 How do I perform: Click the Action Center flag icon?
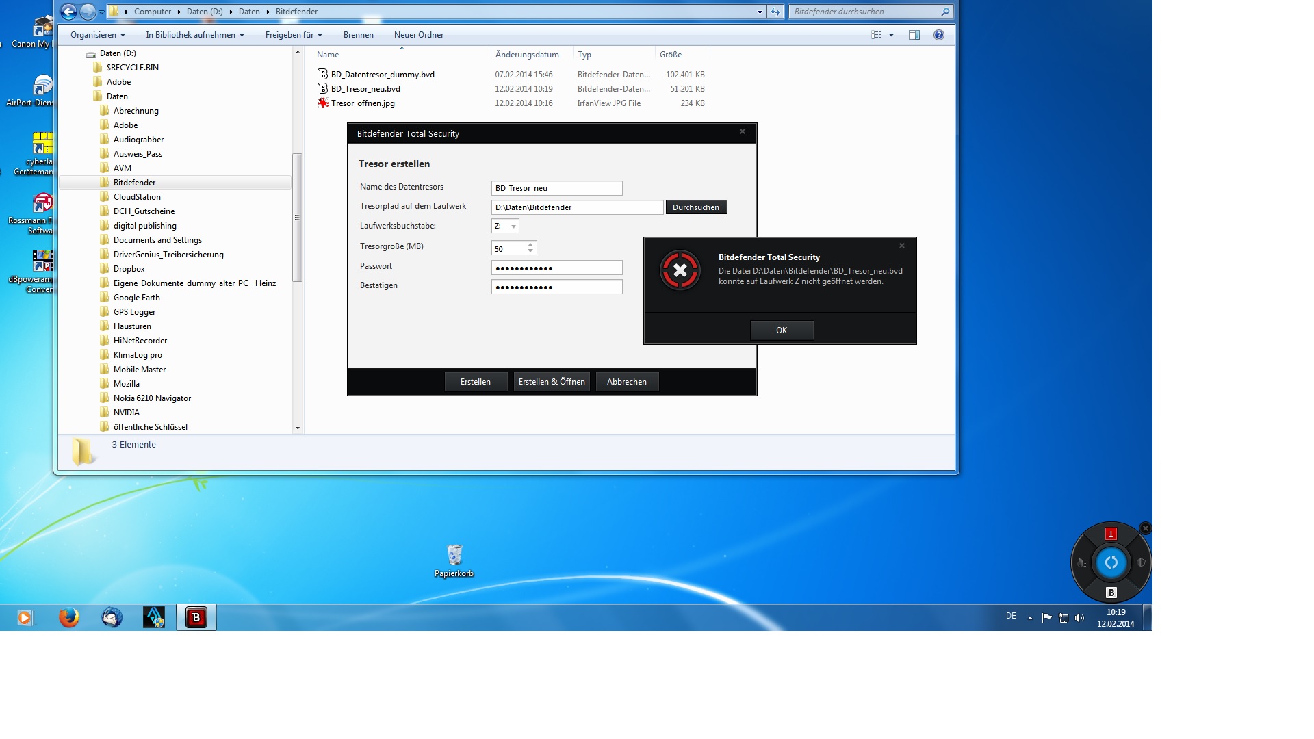coord(1046,618)
